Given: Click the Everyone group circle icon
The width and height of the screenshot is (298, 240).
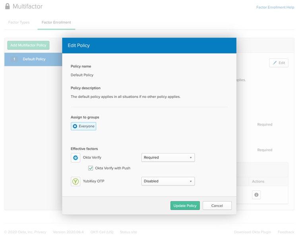Looking at the screenshot, I should point(75,126).
